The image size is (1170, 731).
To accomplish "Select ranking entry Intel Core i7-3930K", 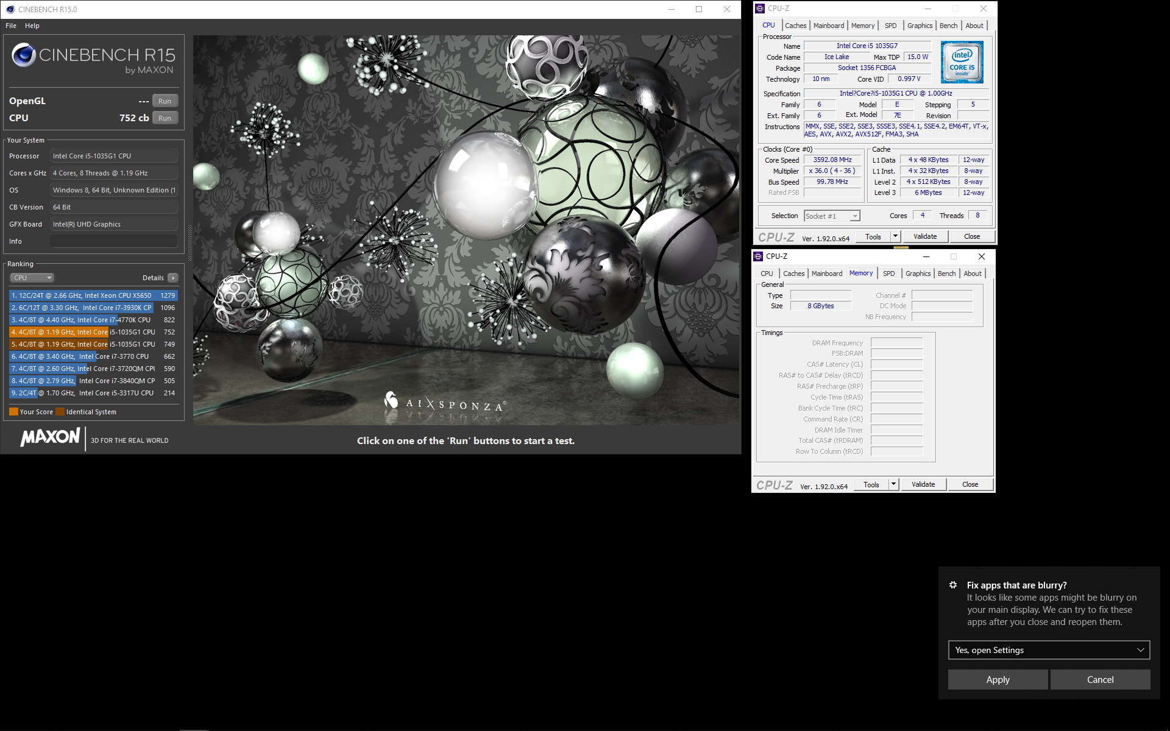I will (93, 308).
